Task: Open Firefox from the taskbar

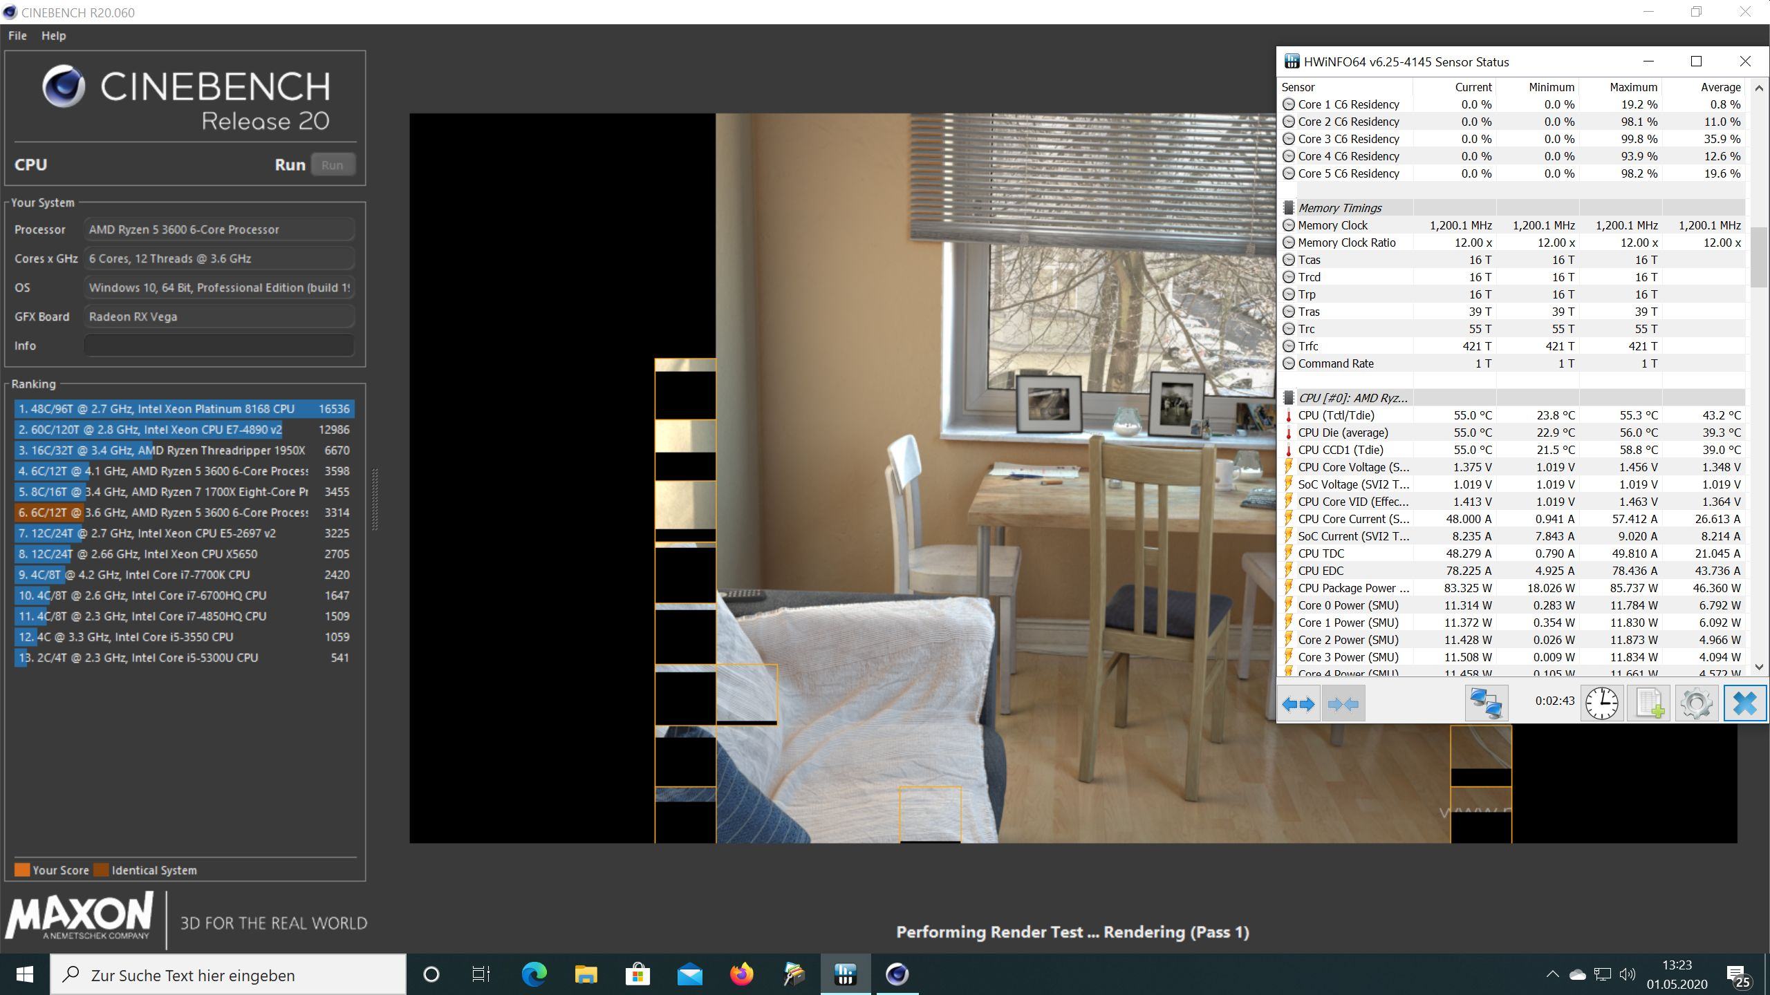Action: (742, 975)
